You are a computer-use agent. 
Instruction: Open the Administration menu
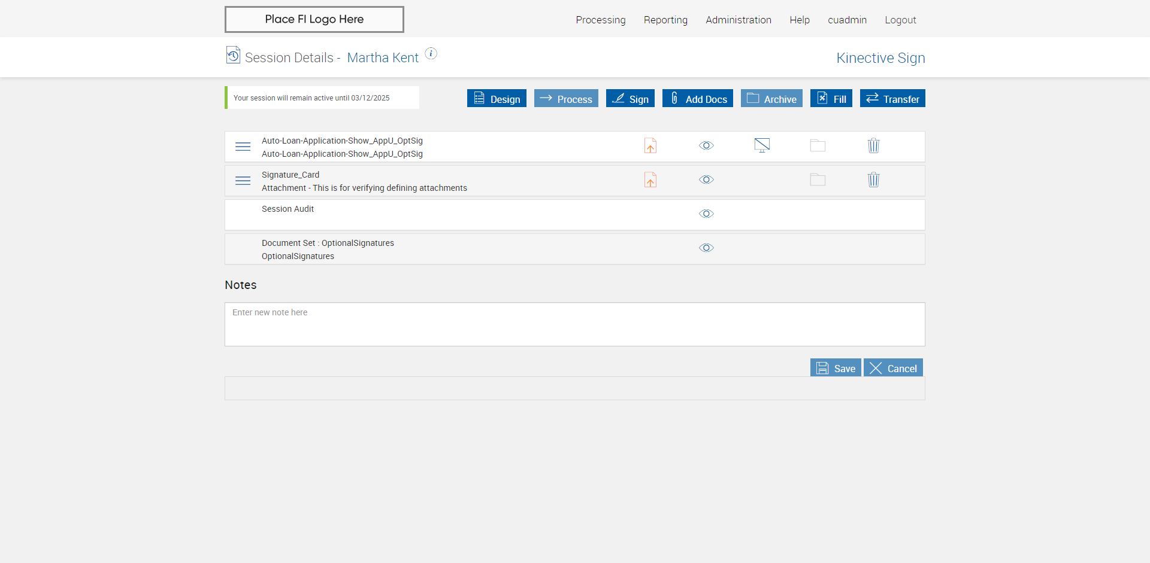pyautogui.click(x=739, y=20)
